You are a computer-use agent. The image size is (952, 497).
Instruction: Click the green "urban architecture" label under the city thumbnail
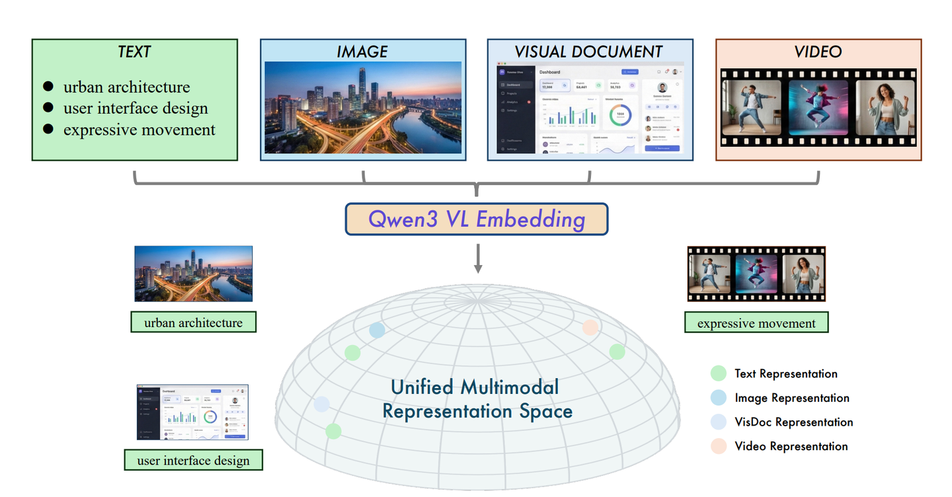(x=194, y=323)
